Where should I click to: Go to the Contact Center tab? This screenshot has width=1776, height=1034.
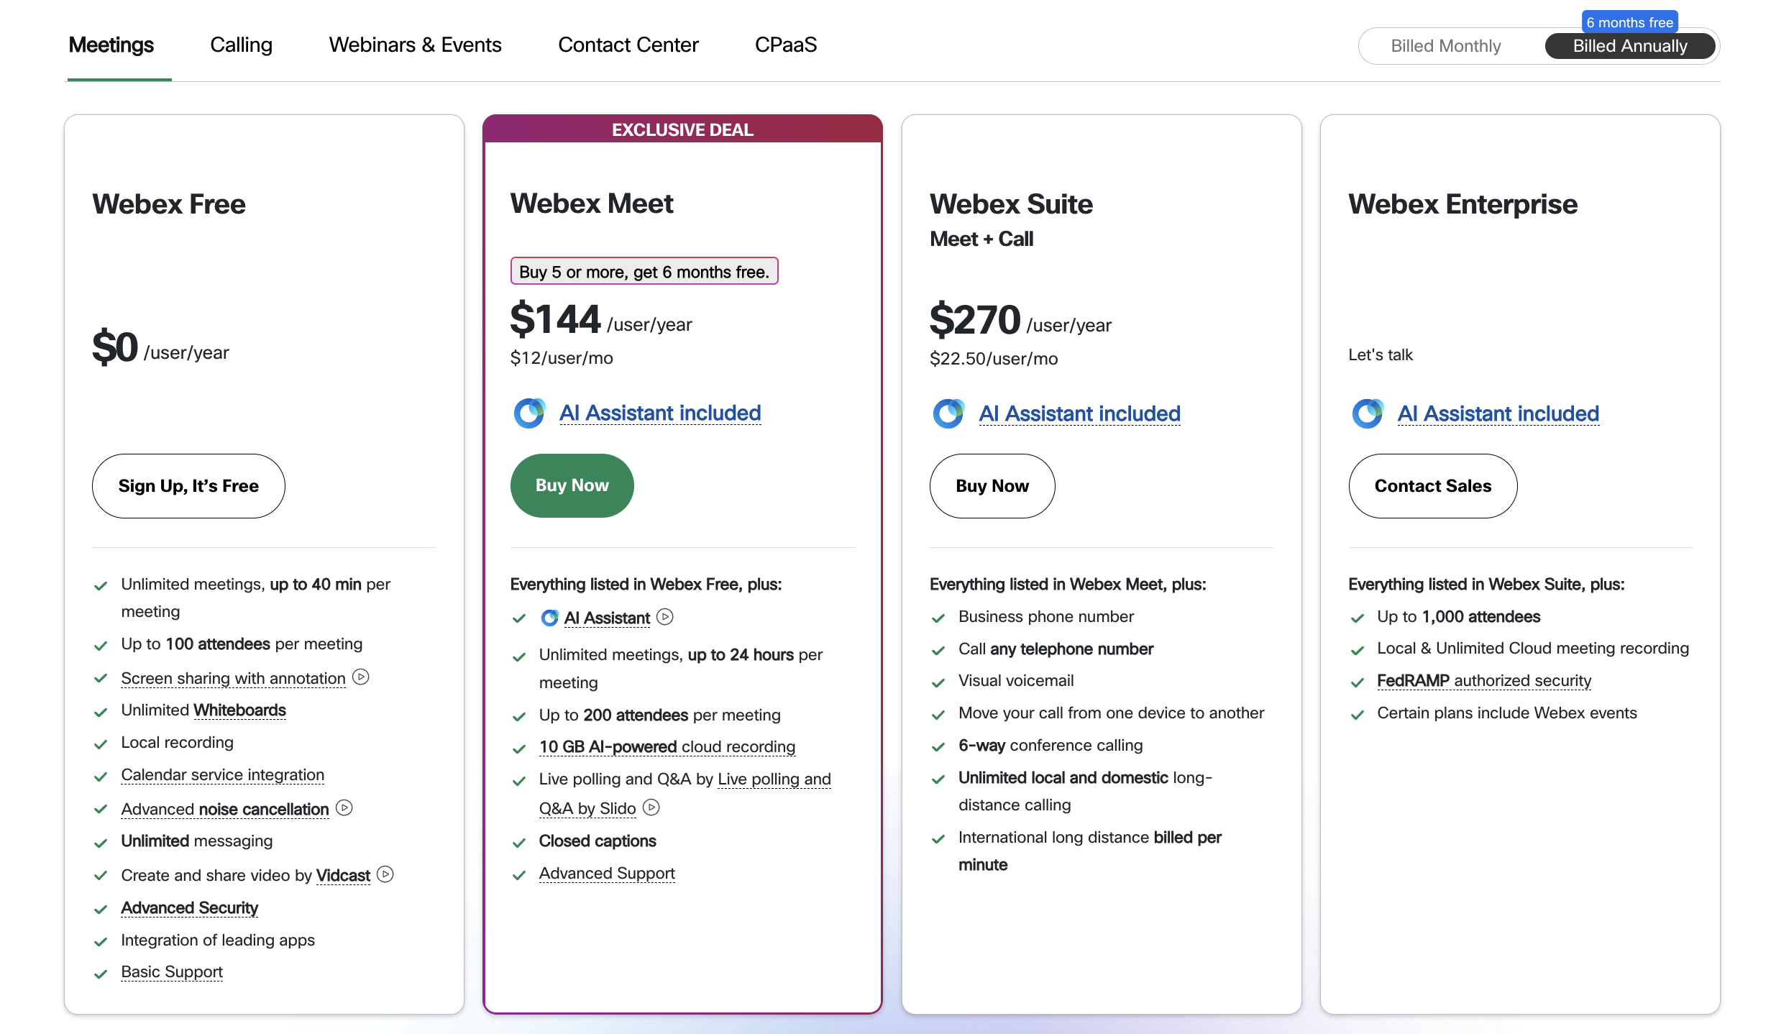point(628,45)
